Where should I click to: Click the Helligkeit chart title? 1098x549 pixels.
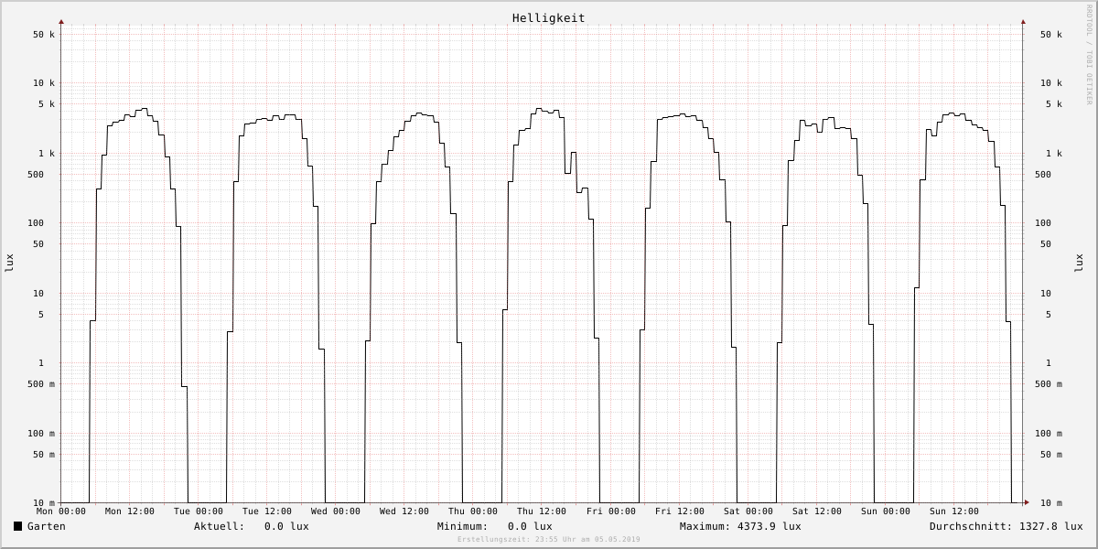[x=549, y=18]
